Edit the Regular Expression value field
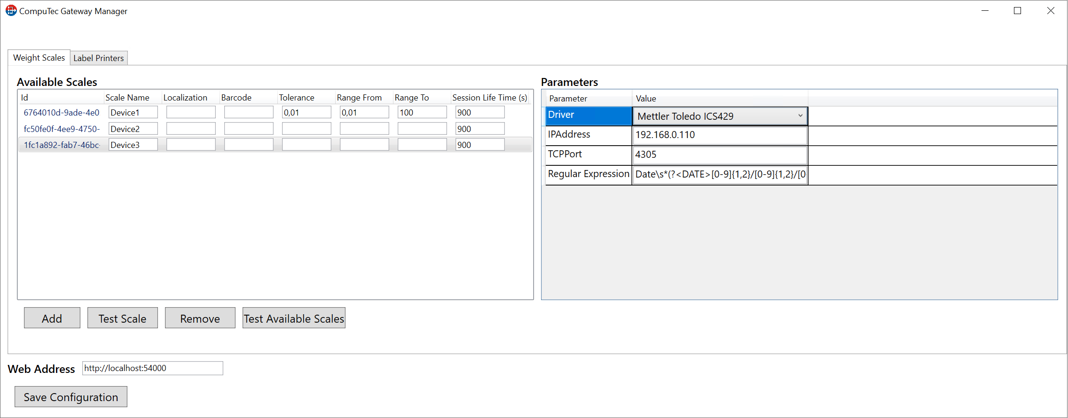 click(x=719, y=175)
